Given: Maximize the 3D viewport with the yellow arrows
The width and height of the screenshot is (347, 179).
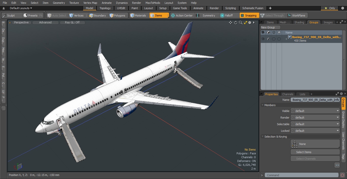Looking at the screenshot, I should tap(245, 23).
